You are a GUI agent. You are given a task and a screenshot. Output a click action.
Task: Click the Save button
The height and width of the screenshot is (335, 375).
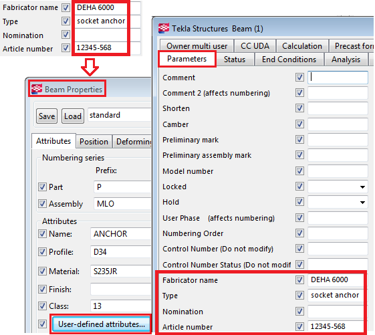point(47,116)
